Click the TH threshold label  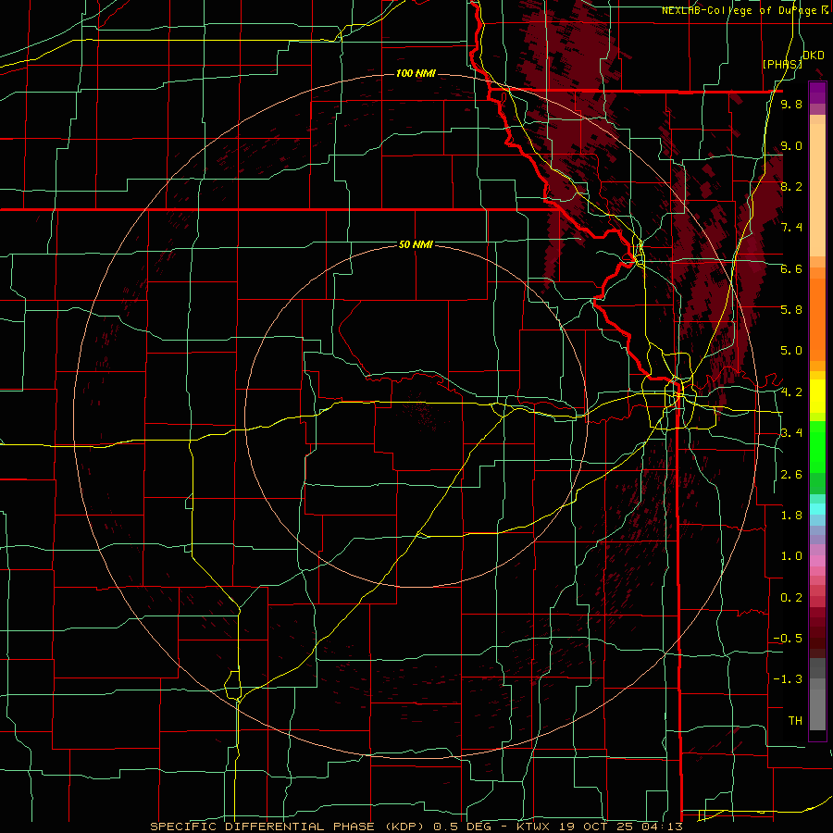(795, 721)
